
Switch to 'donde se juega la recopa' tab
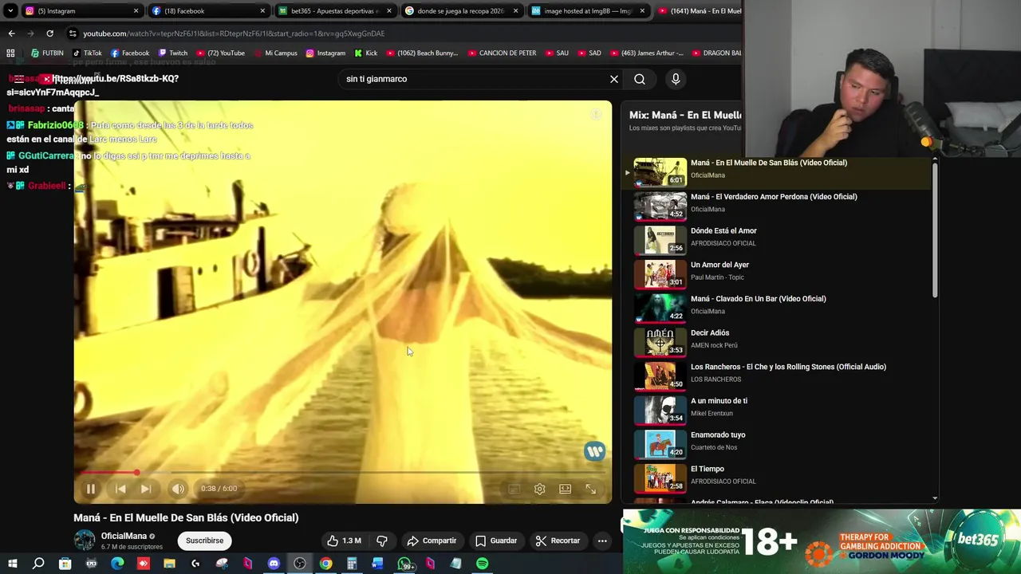click(462, 11)
